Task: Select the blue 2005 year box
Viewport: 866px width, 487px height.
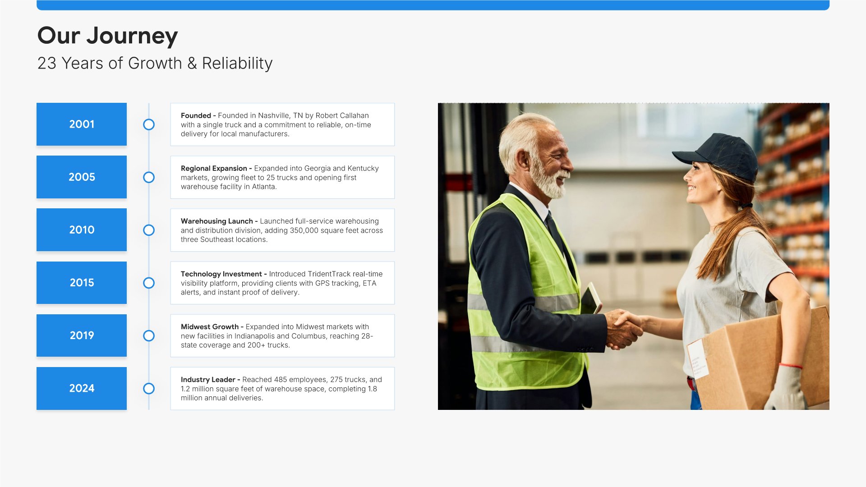Action: click(82, 177)
